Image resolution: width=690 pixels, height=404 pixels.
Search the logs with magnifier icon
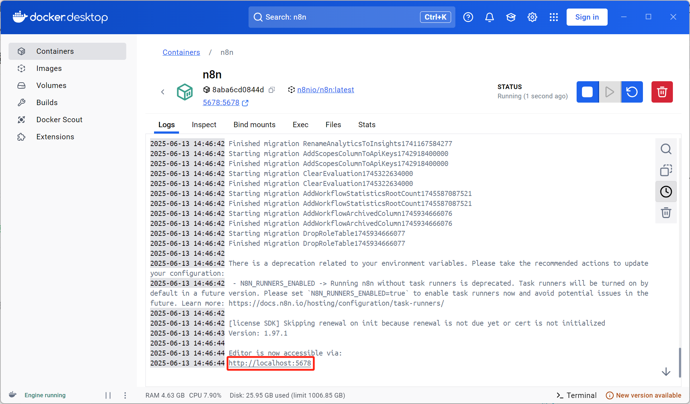tap(666, 149)
